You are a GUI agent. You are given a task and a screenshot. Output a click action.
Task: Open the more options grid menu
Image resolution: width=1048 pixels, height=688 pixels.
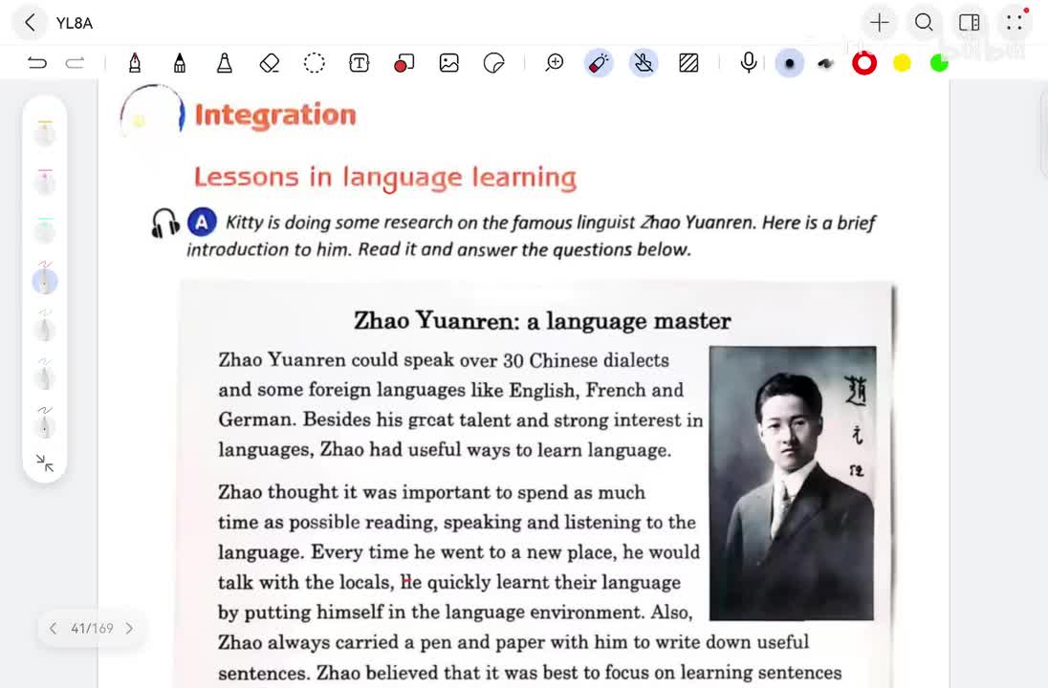1014,23
